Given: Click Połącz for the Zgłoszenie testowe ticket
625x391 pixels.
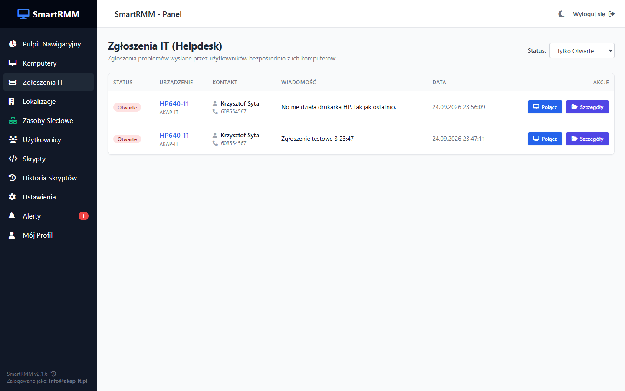Looking at the screenshot, I should tap(545, 139).
